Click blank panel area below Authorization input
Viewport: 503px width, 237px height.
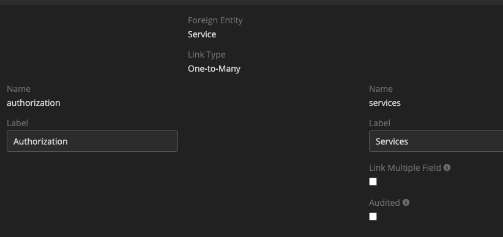[x=92, y=193]
